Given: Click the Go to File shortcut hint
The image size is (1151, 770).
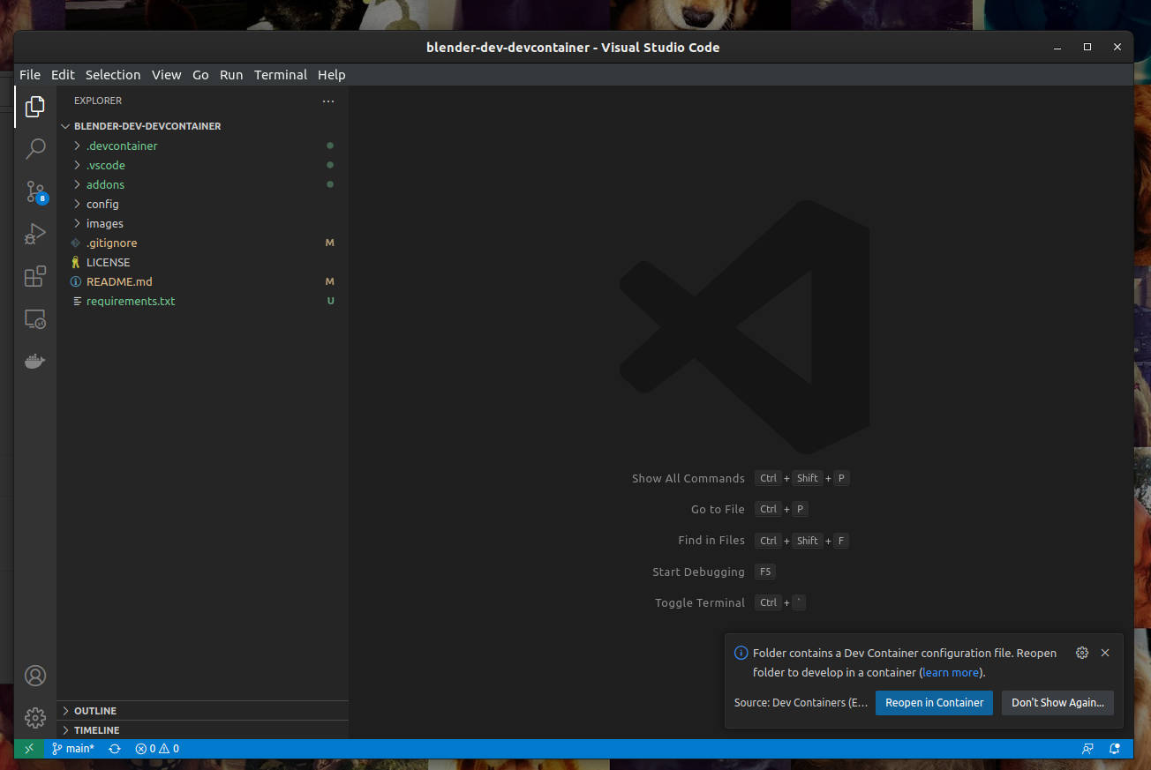Looking at the screenshot, I should tap(749, 509).
